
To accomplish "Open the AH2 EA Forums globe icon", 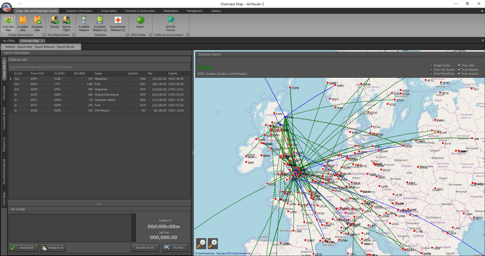I will pos(171,24).
